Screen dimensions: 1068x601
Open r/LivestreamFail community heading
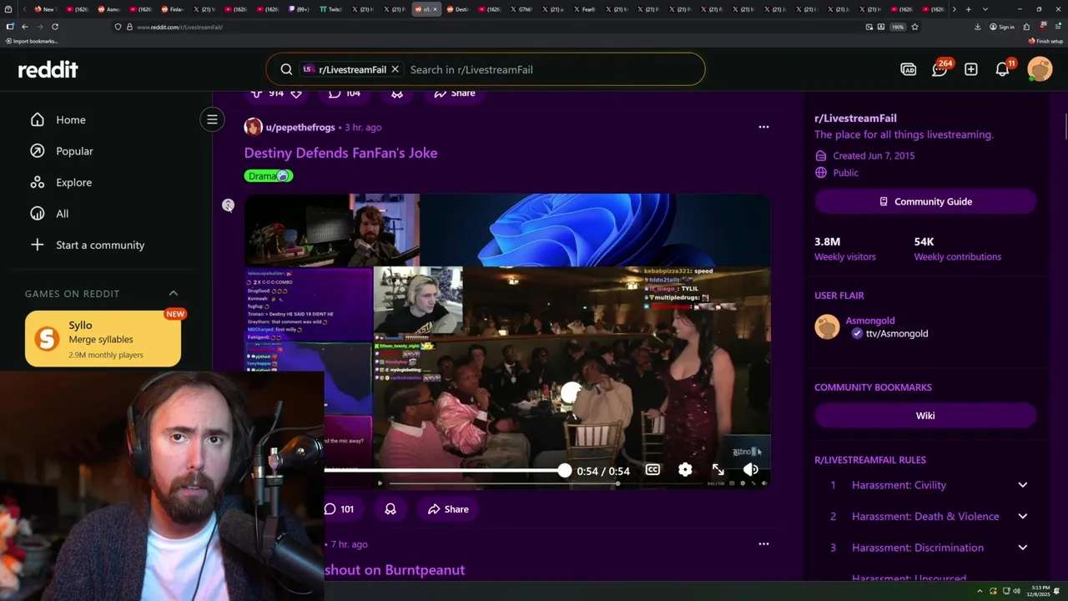tap(855, 119)
